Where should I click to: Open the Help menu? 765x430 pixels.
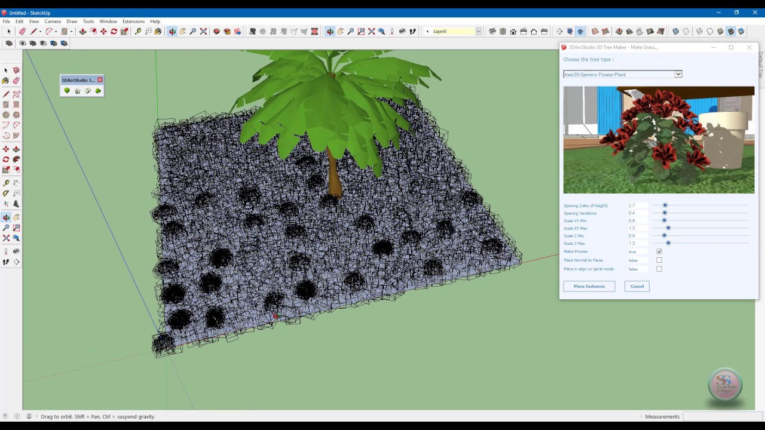(155, 21)
